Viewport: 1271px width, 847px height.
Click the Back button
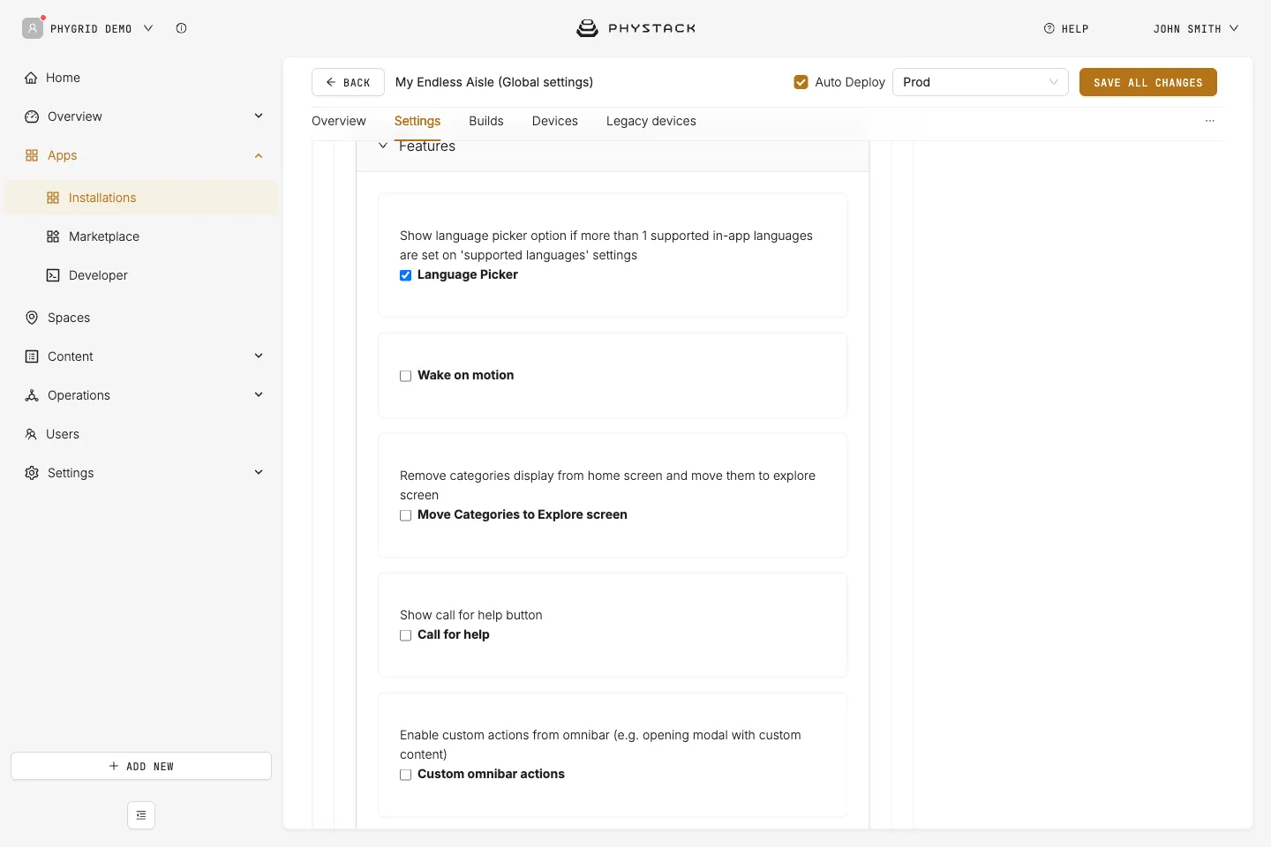[348, 82]
